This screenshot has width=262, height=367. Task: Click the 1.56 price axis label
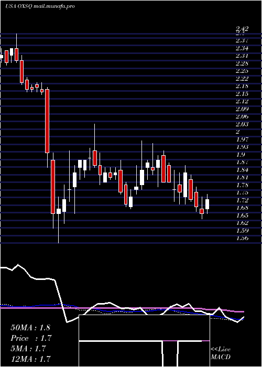(x=242, y=238)
